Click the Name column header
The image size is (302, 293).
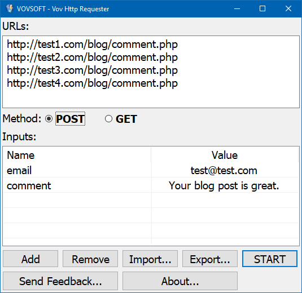tap(77, 155)
